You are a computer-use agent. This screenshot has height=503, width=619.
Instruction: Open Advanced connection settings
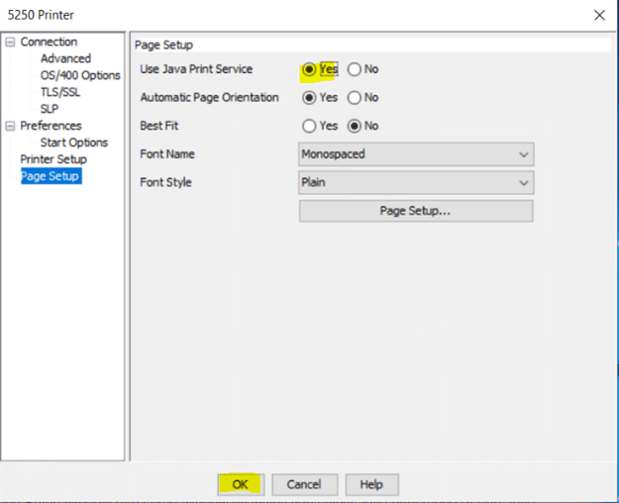[x=65, y=58]
